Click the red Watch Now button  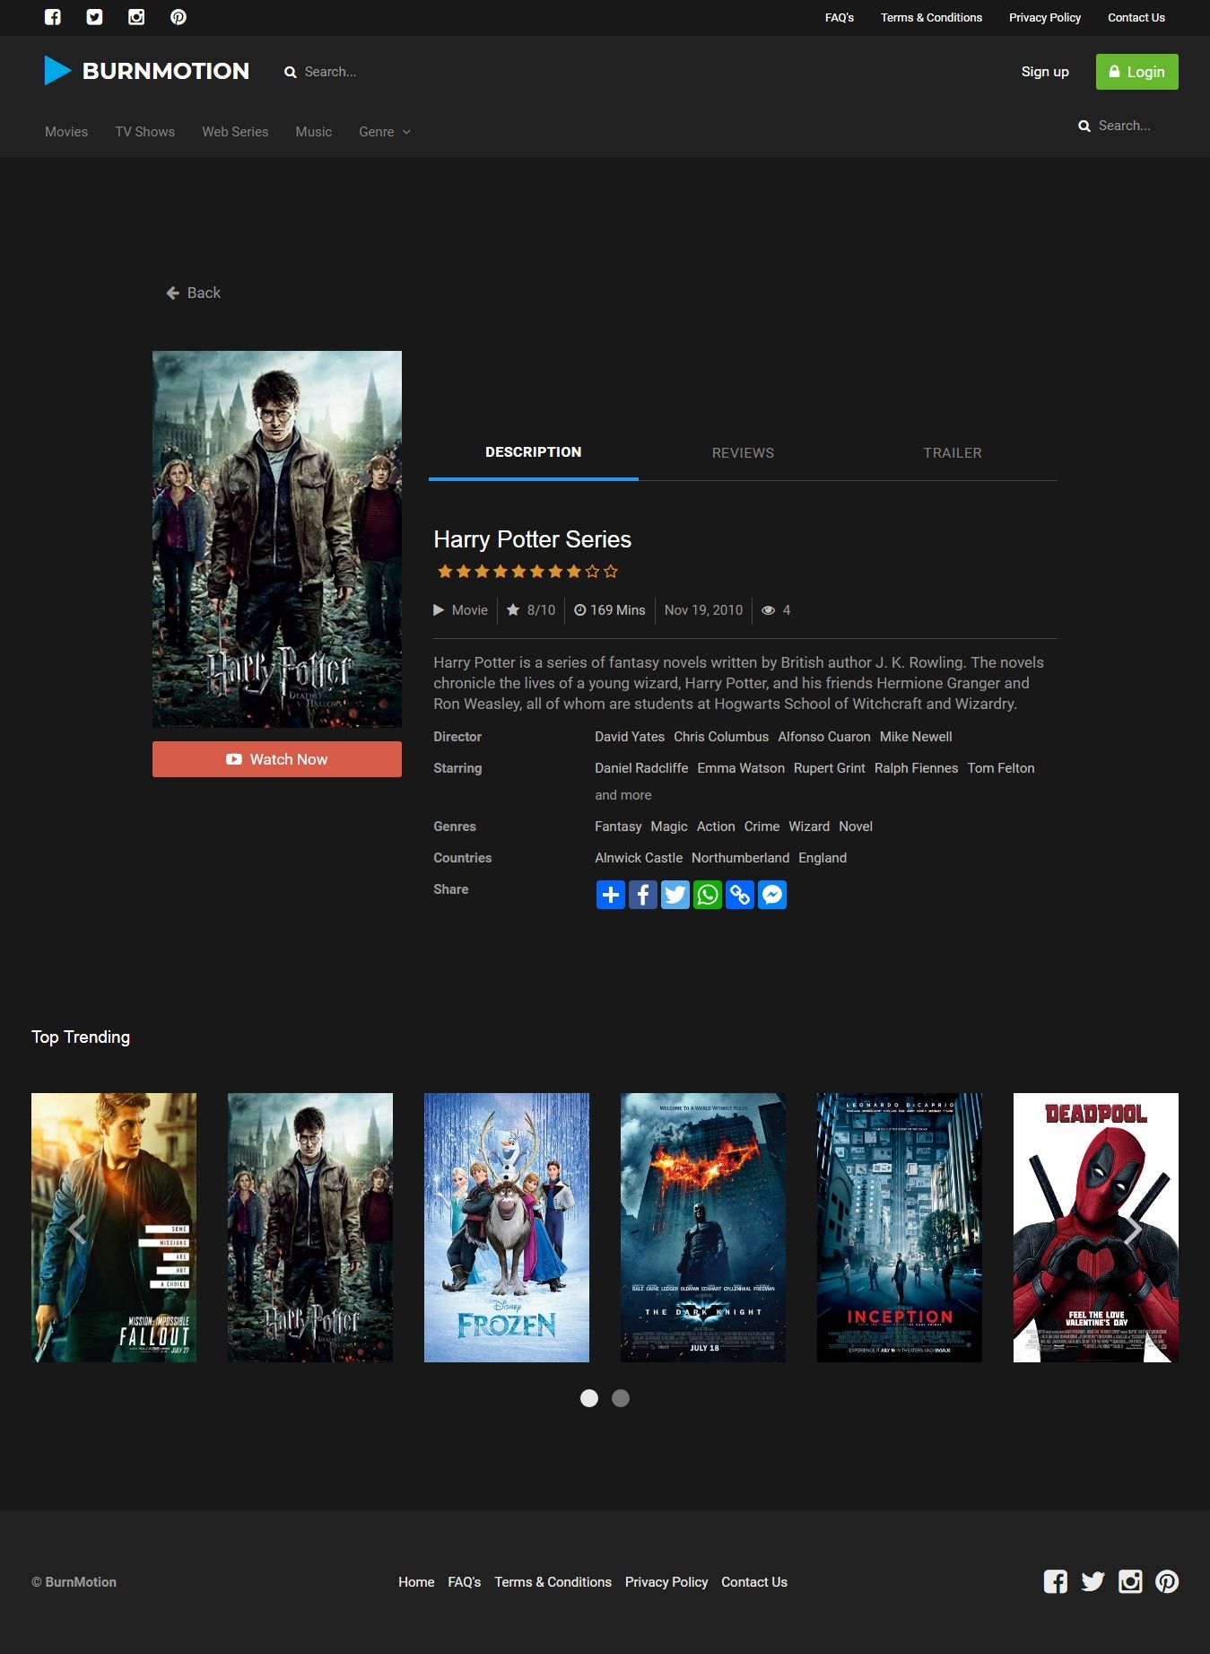[x=277, y=759]
